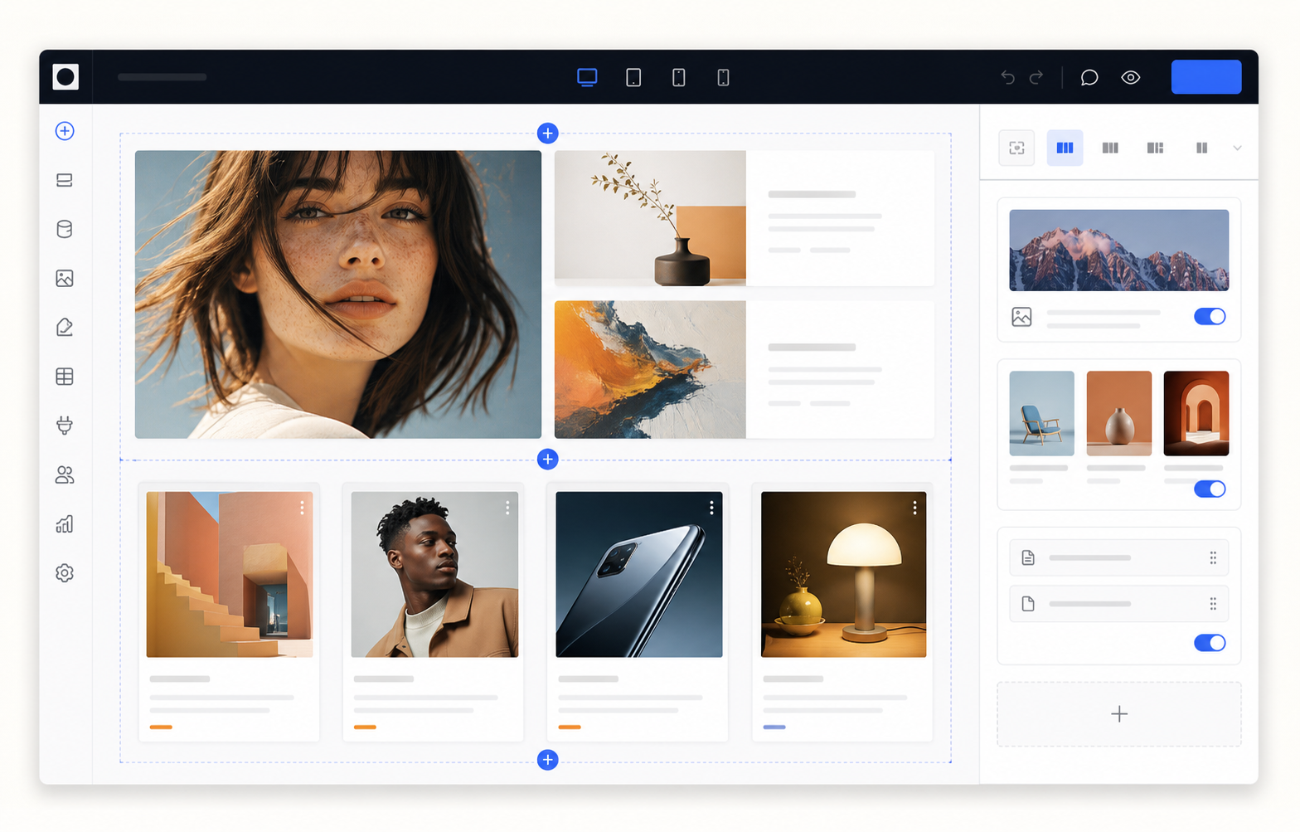Click the add circle icon in sidebar
1300x832 pixels.
pyautogui.click(x=65, y=131)
